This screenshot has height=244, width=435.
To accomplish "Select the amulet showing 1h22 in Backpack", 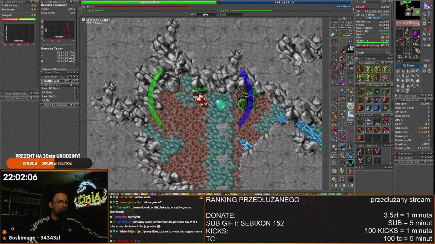I will tap(377, 121).
